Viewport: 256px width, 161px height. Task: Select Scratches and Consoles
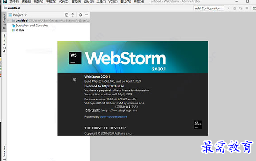click(32, 25)
